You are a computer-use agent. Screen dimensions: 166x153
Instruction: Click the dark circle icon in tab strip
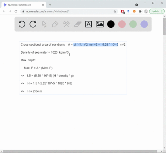click(x=137, y=5)
